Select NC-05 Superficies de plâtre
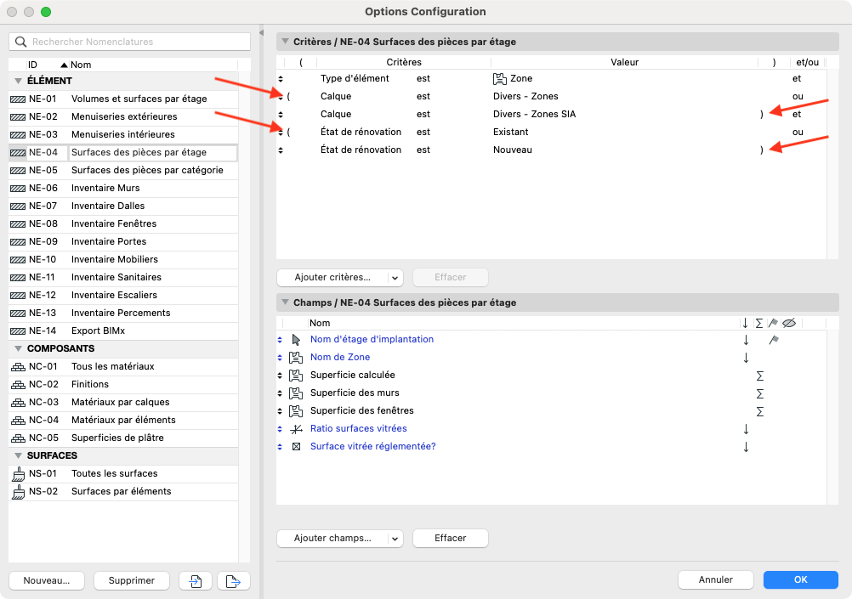Screen dimensions: 852x599 (x=123, y=438)
